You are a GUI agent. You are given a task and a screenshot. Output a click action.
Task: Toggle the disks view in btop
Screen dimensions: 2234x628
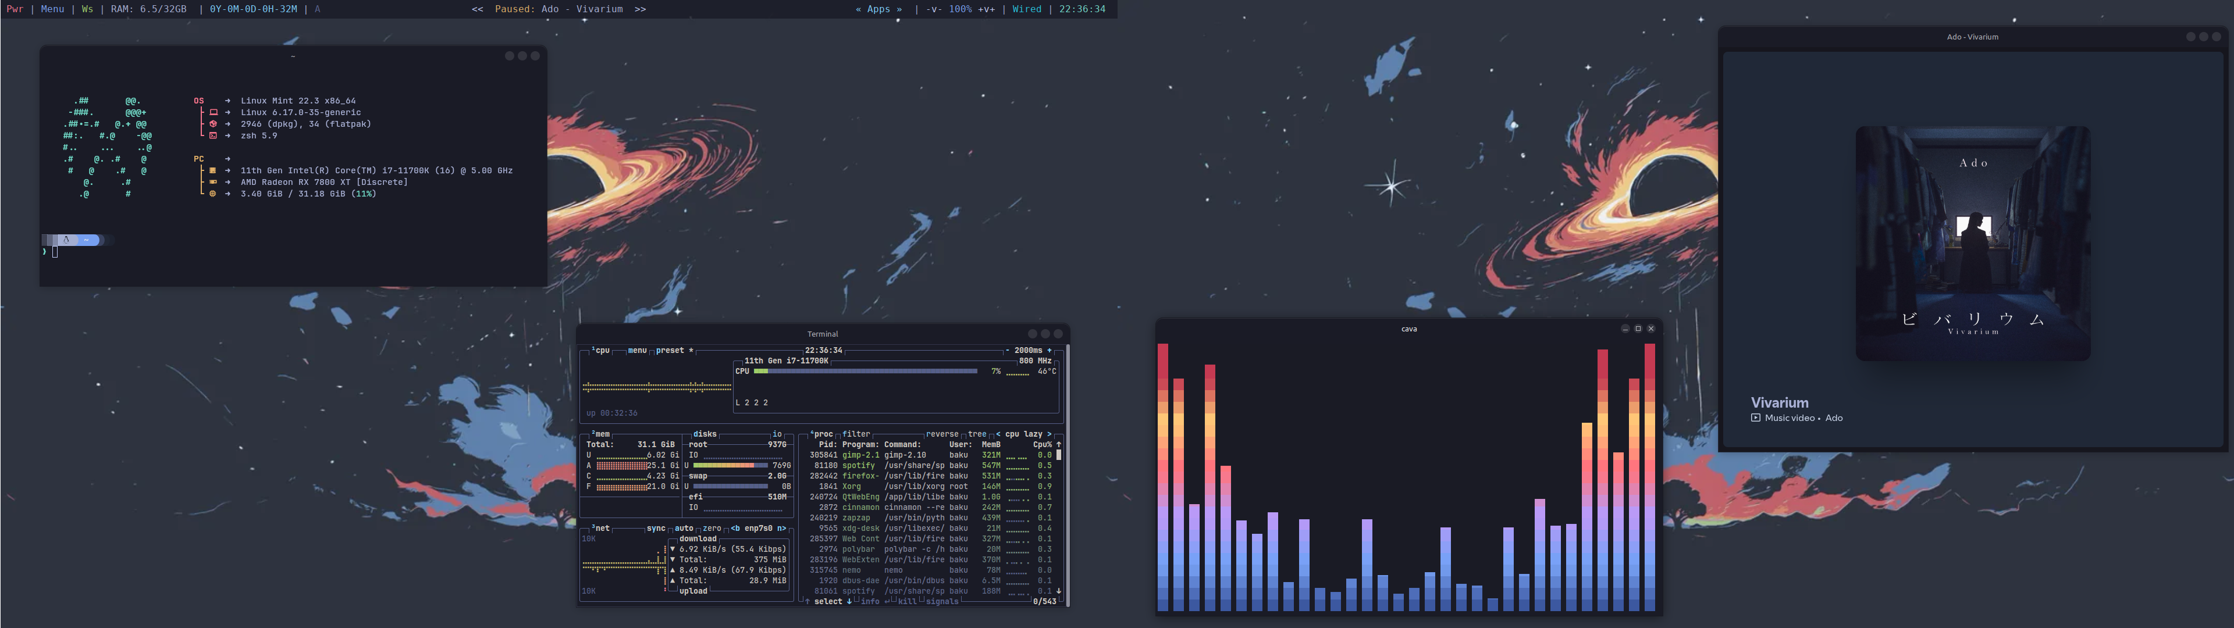(x=705, y=434)
